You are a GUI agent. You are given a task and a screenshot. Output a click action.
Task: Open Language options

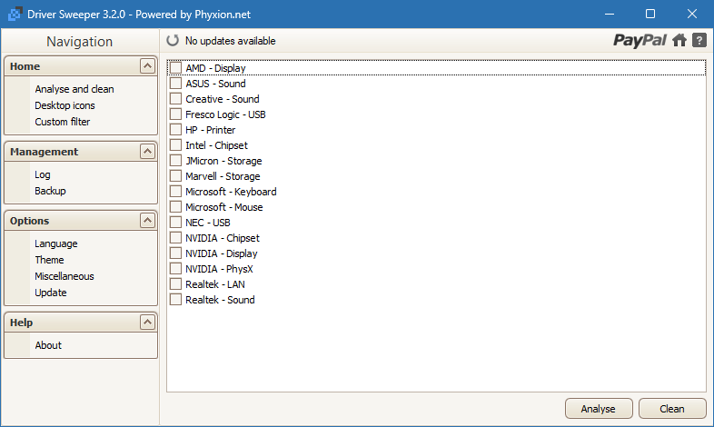point(56,244)
